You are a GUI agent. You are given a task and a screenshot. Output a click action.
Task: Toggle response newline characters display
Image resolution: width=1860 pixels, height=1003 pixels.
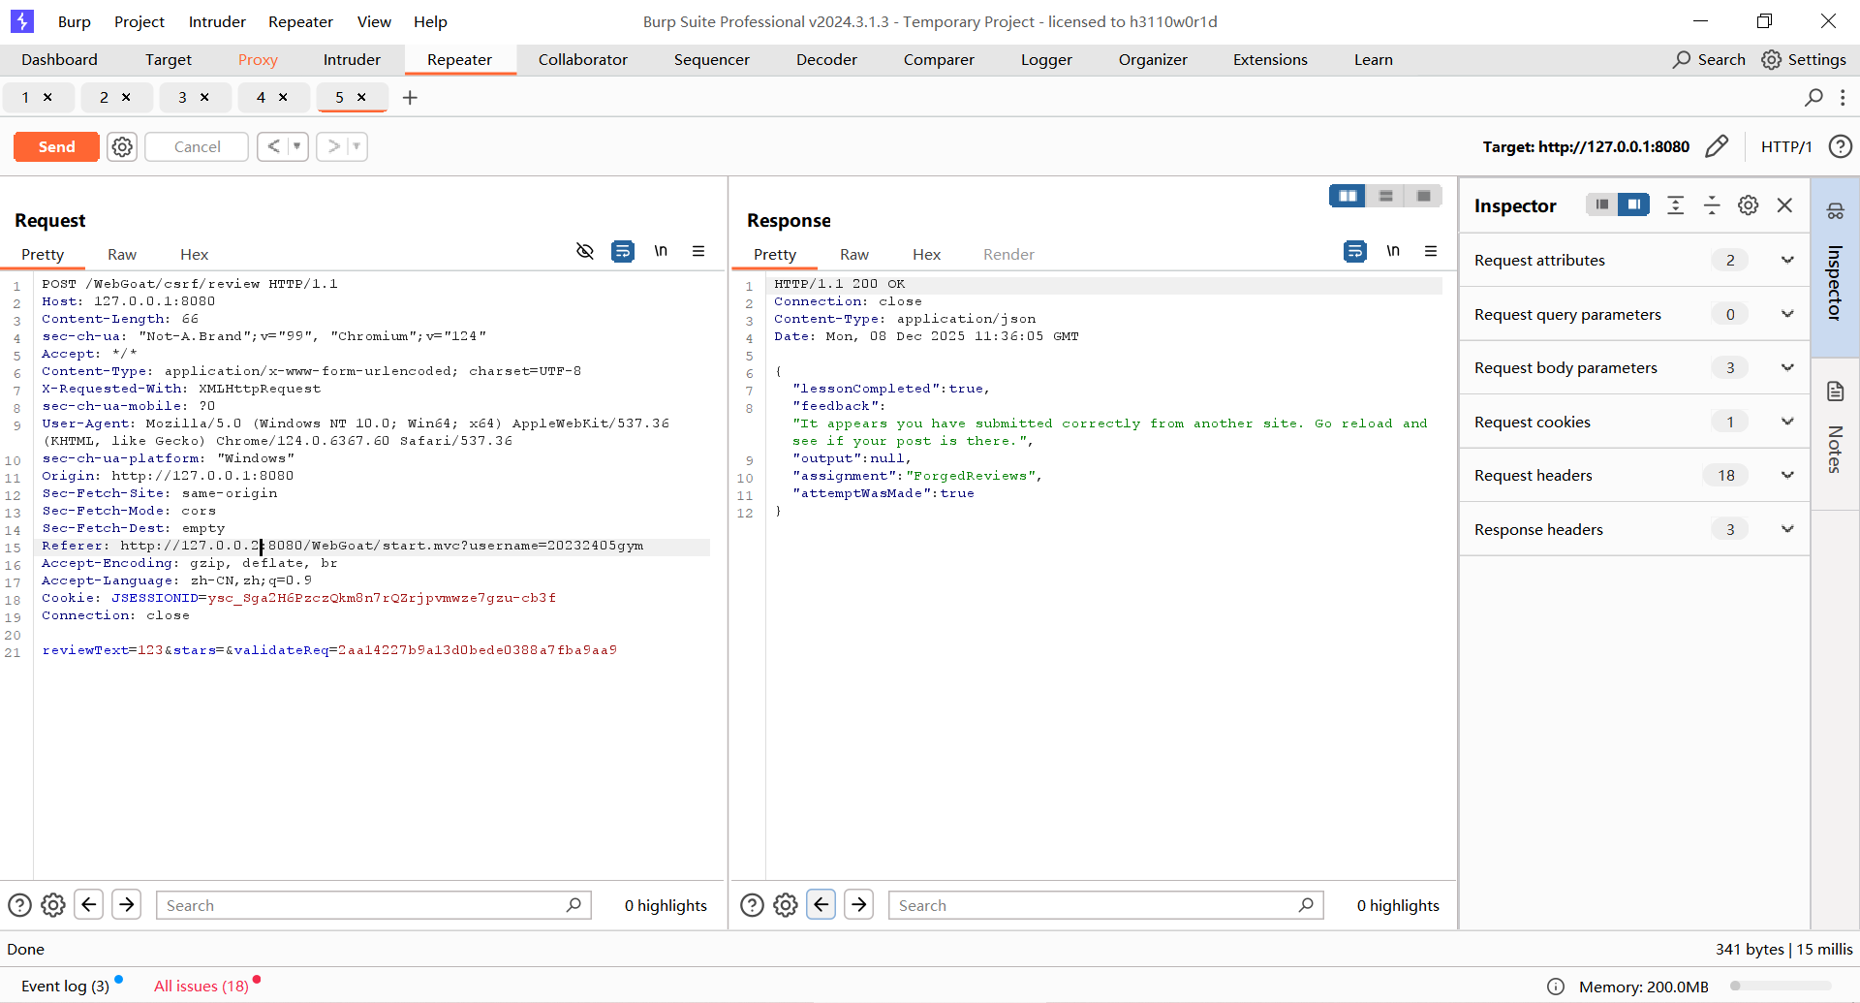click(1393, 251)
